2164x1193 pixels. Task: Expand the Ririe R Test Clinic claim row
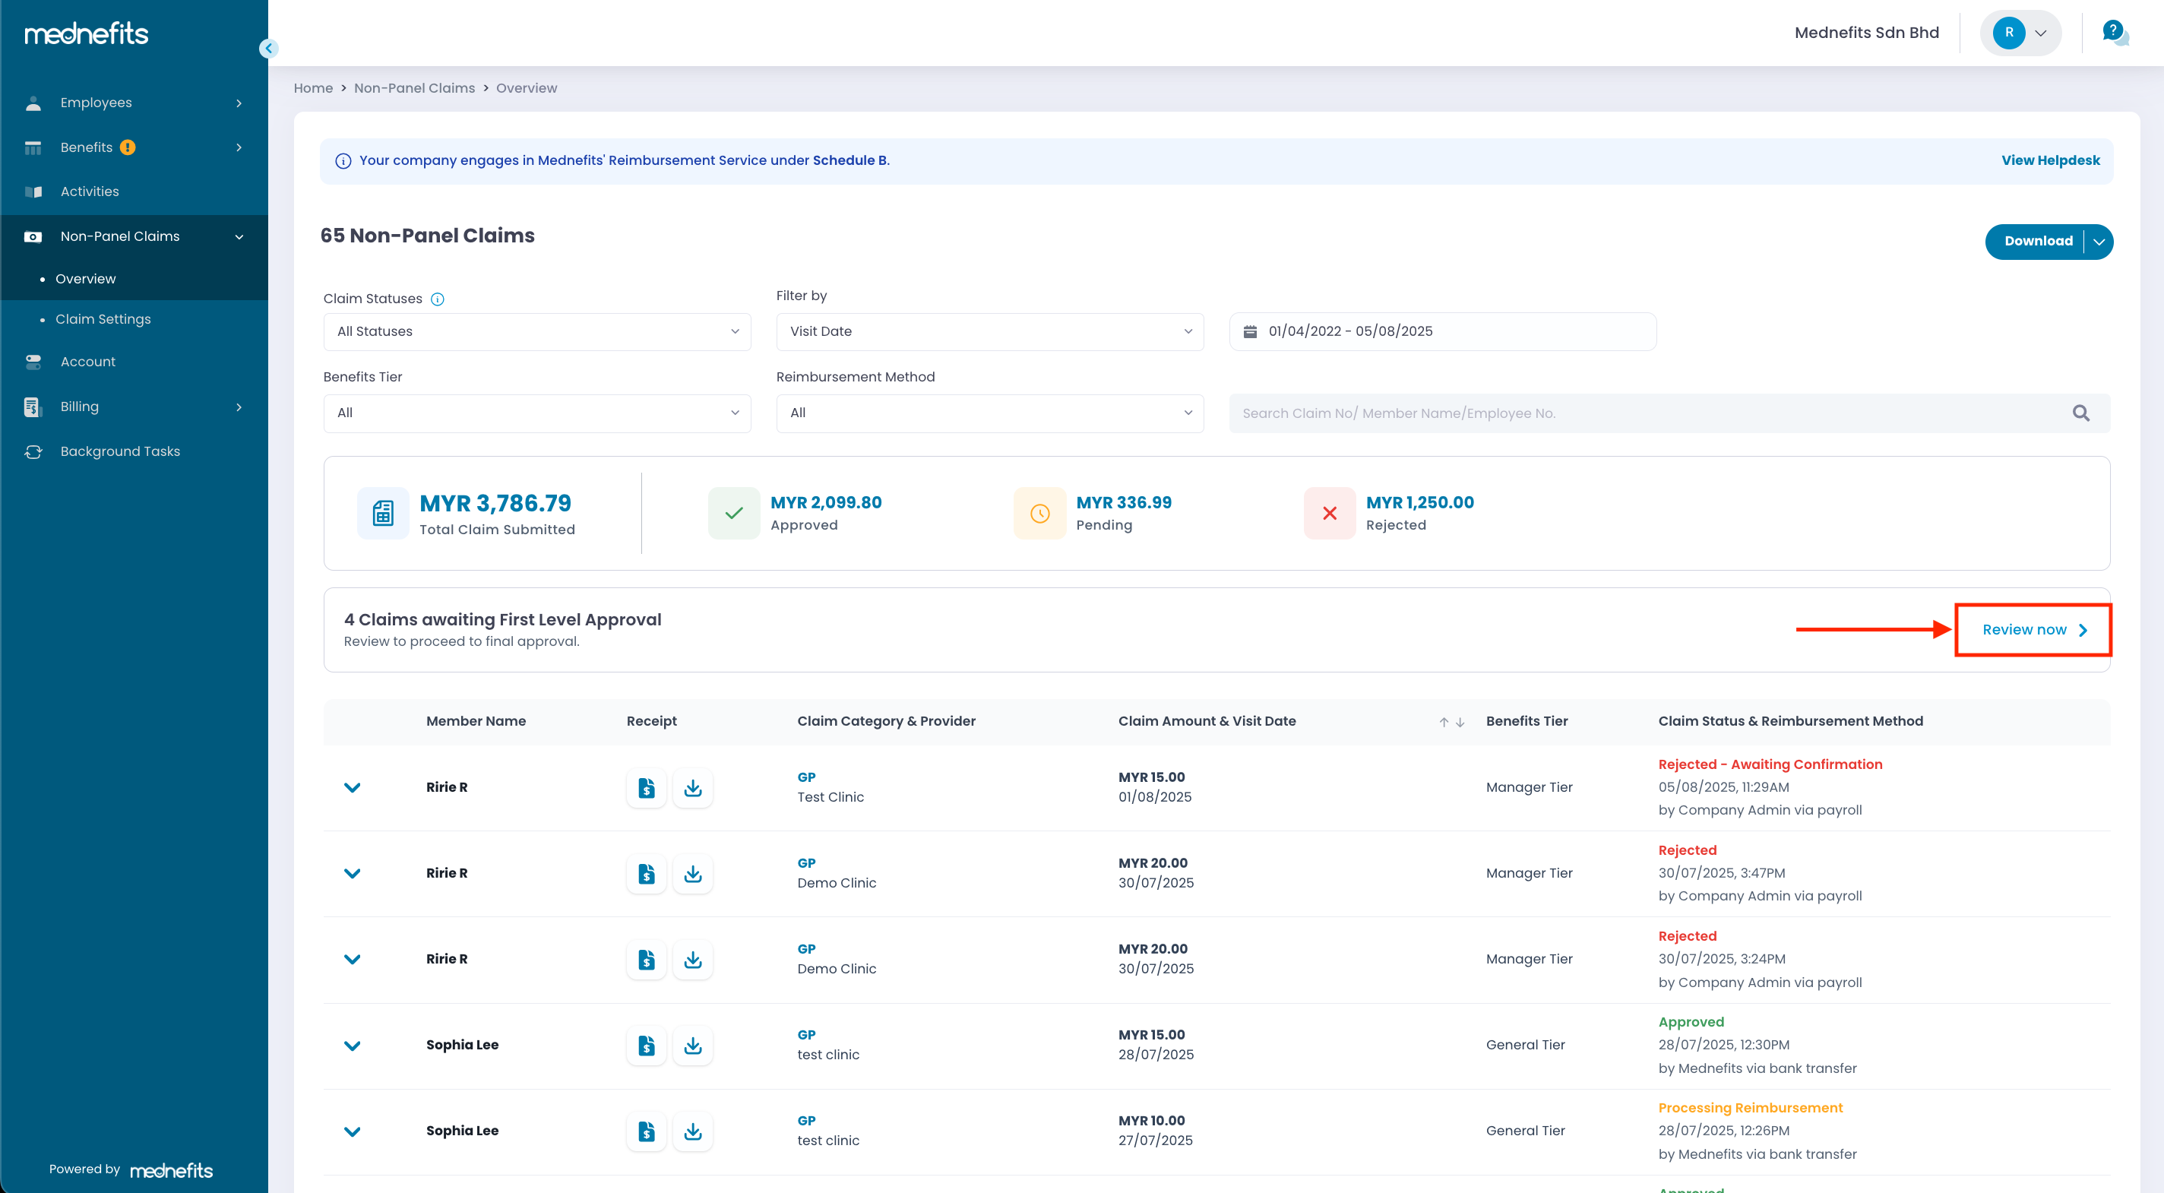pos(352,788)
